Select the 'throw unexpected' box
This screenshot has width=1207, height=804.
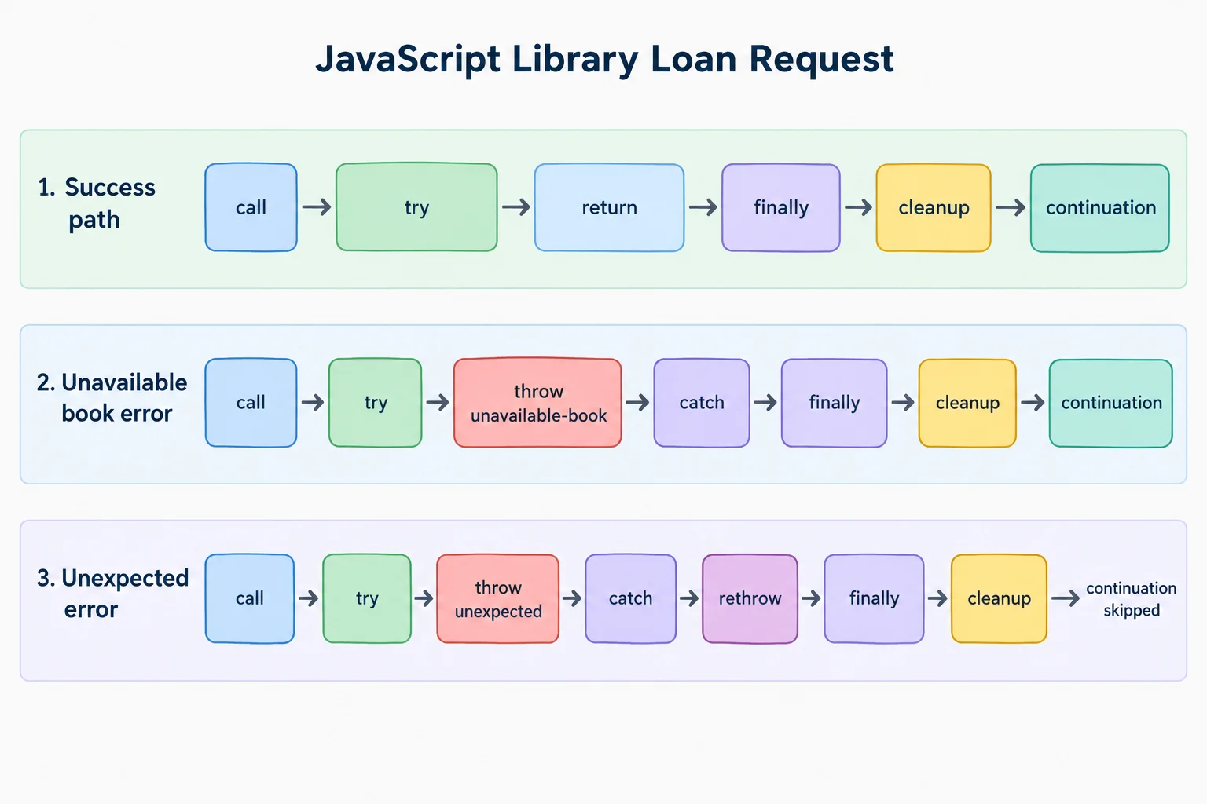[x=497, y=599]
